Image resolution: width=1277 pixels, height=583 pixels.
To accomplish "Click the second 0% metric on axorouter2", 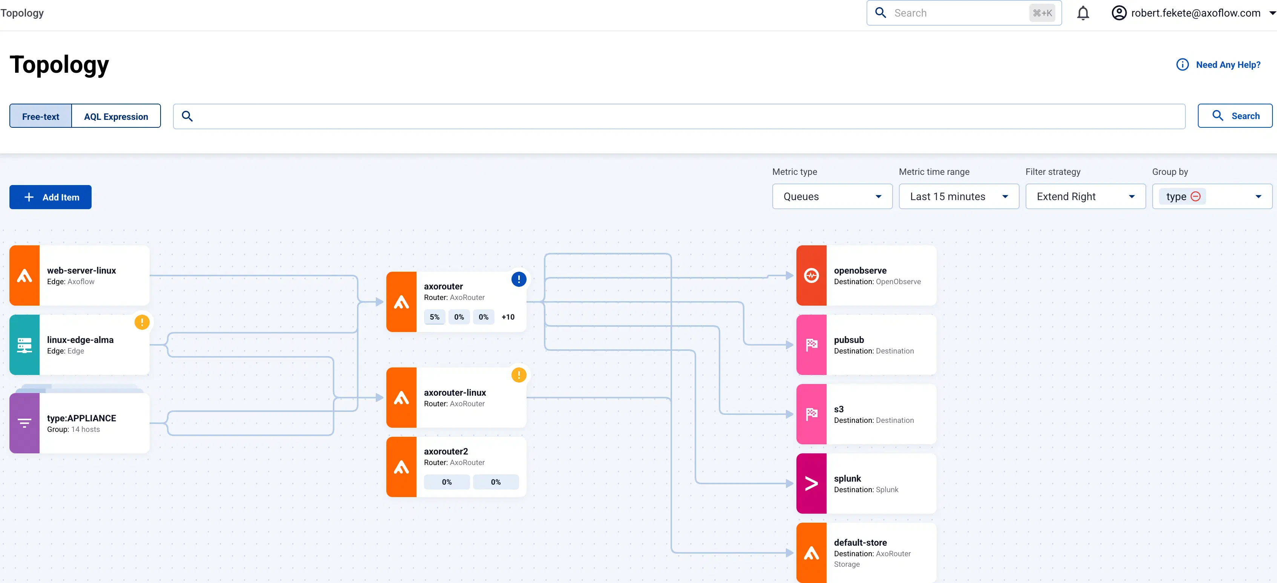I will pos(496,482).
